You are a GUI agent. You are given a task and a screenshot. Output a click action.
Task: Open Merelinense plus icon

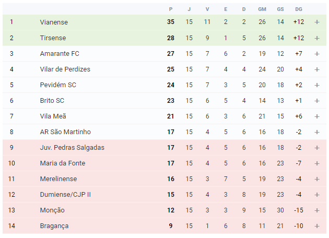click(x=317, y=179)
